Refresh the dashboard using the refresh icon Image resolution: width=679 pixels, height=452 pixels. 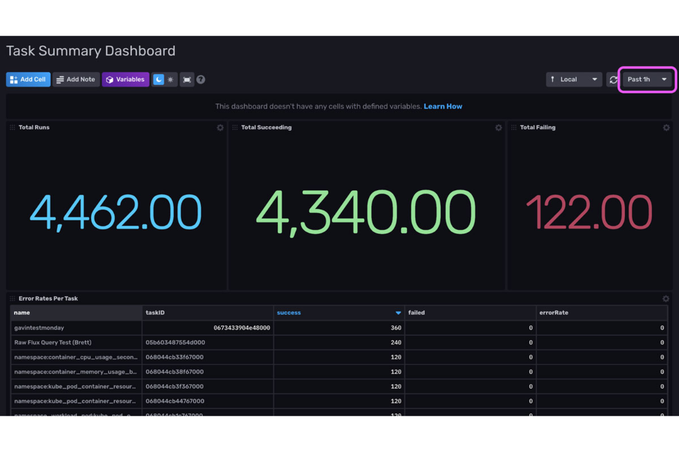click(x=613, y=79)
